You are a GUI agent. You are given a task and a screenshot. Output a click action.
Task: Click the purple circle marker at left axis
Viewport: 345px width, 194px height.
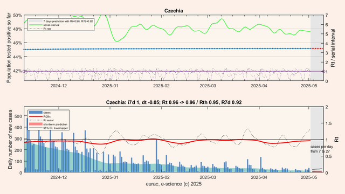[x=24, y=71]
